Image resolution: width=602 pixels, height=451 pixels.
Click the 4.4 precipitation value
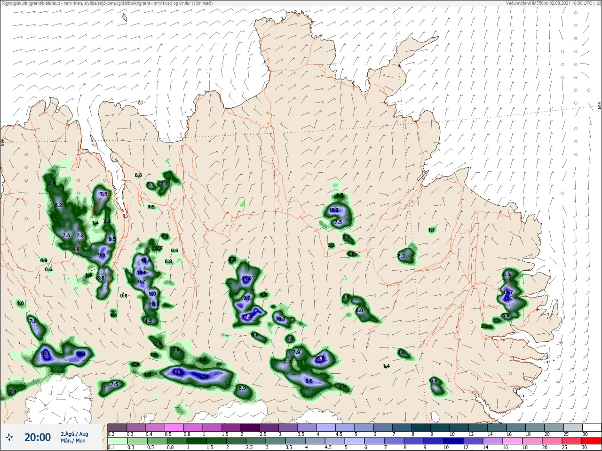(x=290, y=339)
